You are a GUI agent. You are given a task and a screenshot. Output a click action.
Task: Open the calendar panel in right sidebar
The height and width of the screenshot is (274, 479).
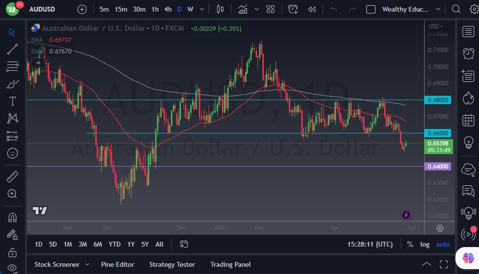click(x=468, y=120)
